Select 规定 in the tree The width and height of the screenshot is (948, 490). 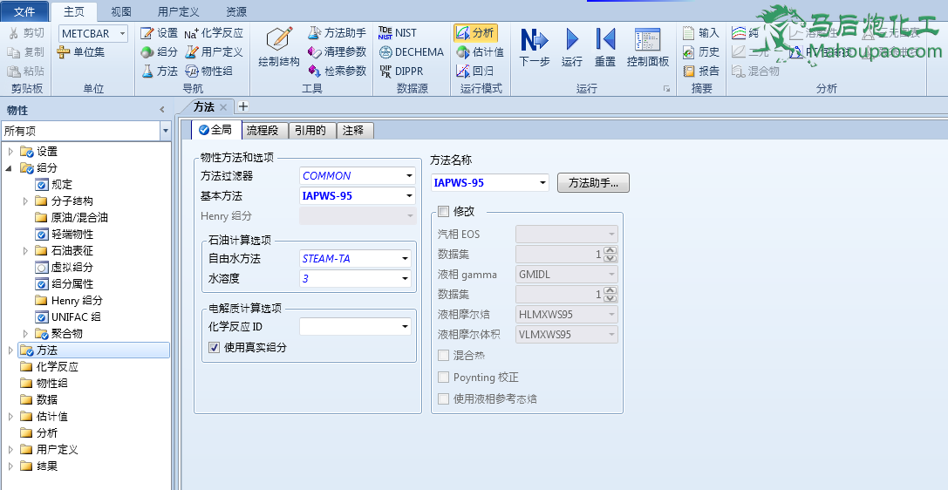pyautogui.click(x=54, y=184)
